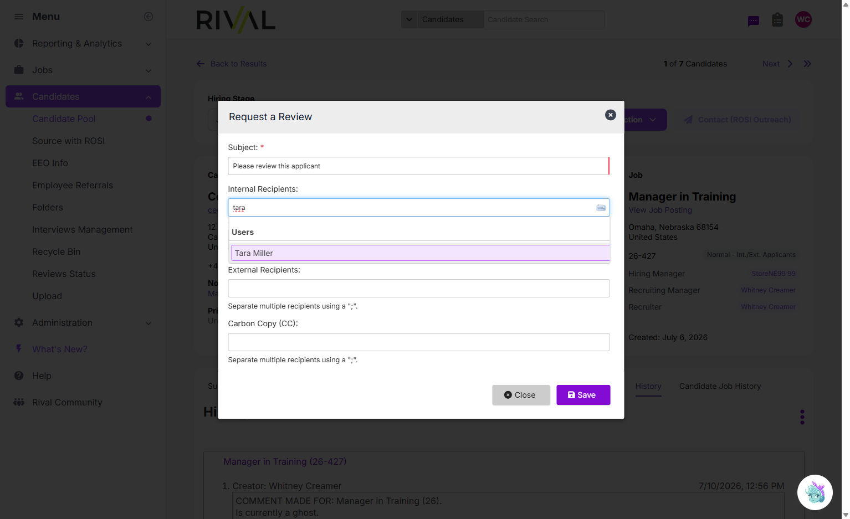Viewport: 850px width, 519px height.
Task: Click the Candidate Search box
Action: coord(544,19)
